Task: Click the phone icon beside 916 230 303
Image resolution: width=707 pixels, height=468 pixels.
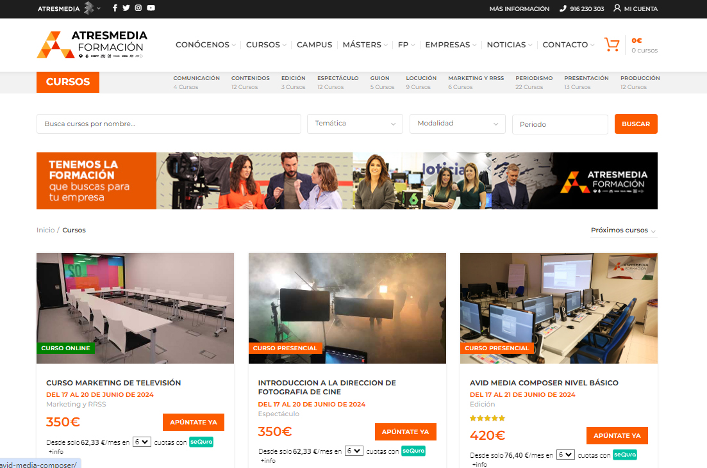Action: [563, 9]
